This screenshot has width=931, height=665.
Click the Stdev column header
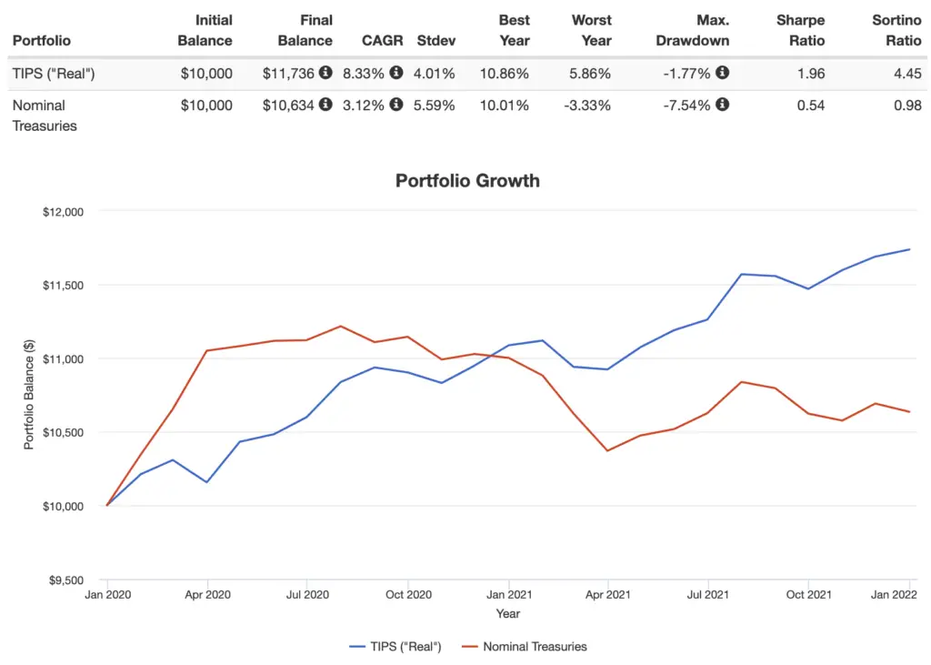pyautogui.click(x=436, y=40)
